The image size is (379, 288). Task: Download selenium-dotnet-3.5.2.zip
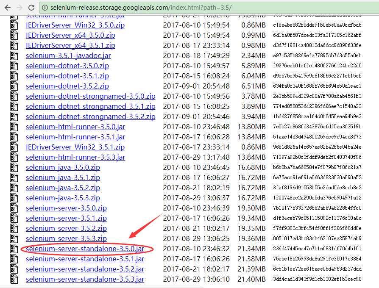pos(67,86)
